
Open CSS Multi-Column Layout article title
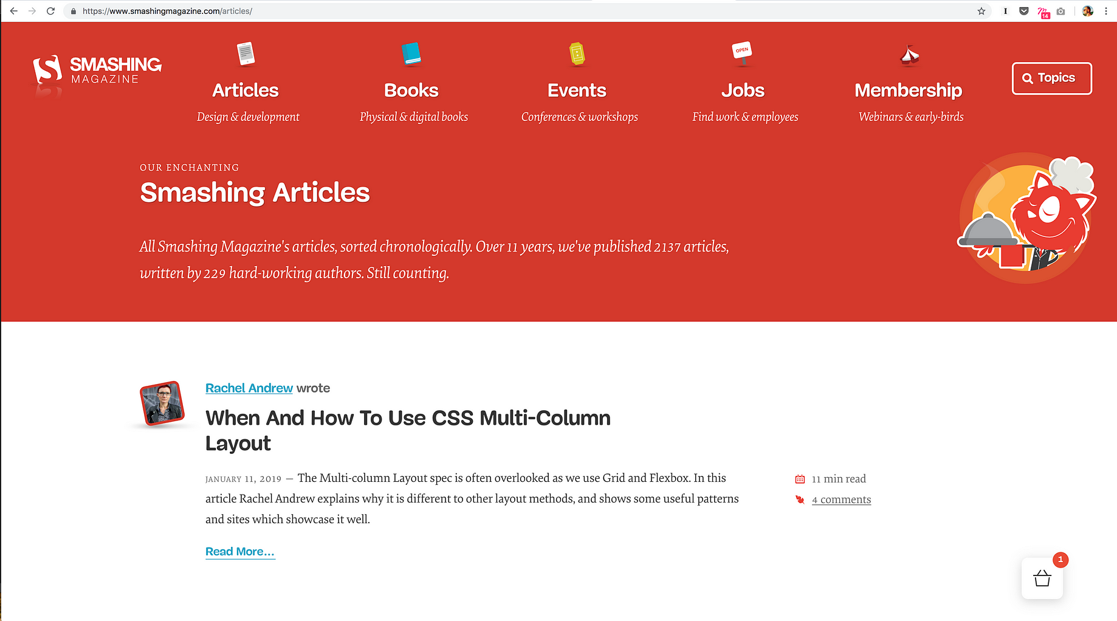[408, 430]
